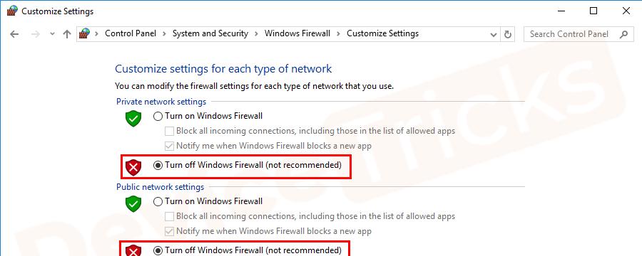Go up one level with Up arrow
The width and height of the screenshot is (642, 256).
[67, 34]
